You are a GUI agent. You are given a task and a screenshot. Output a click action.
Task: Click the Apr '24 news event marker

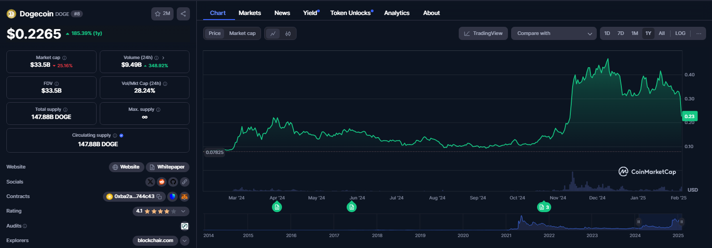[x=277, y=207]
